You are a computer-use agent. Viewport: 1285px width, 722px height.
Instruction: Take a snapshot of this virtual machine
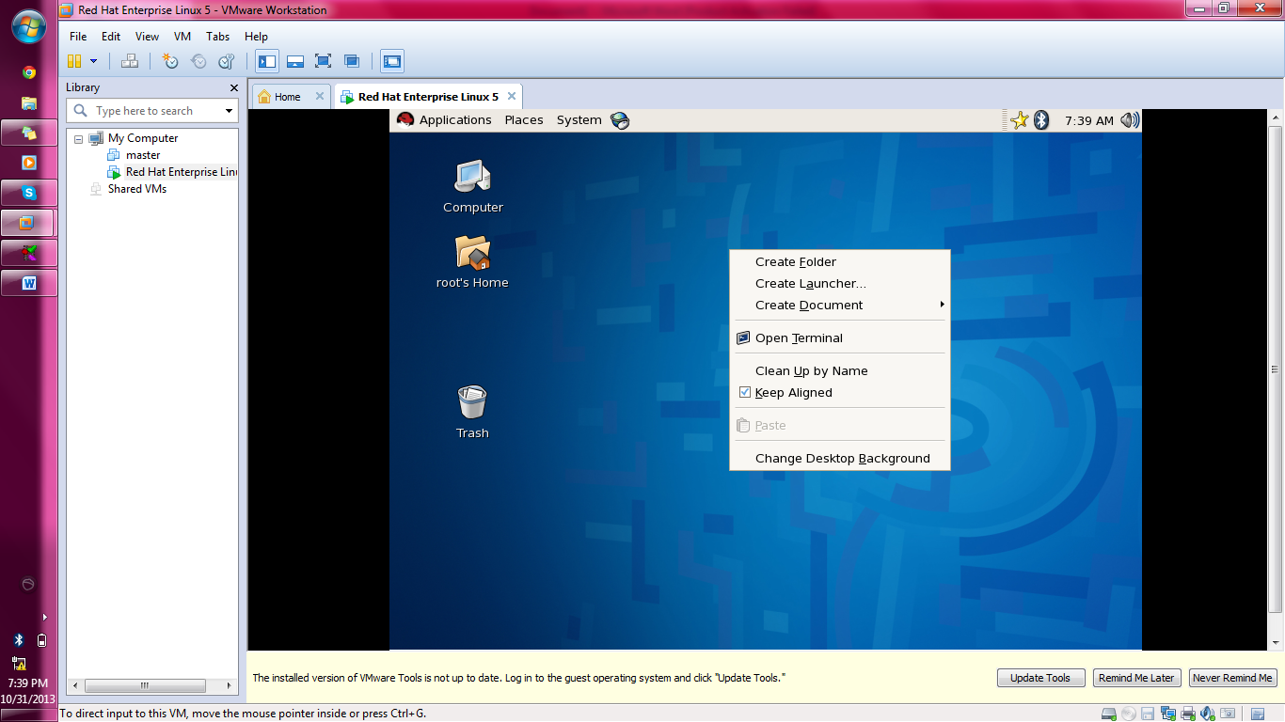(x=169, y=61)
